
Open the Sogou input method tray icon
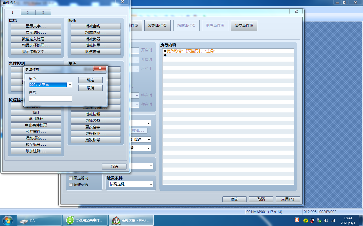pyautogui.click(x=297, y=220)
